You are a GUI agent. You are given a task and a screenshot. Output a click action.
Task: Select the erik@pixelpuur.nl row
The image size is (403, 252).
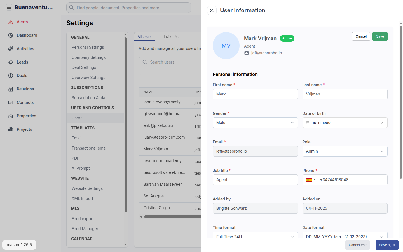pyautogui.click(x=170, y=126)
